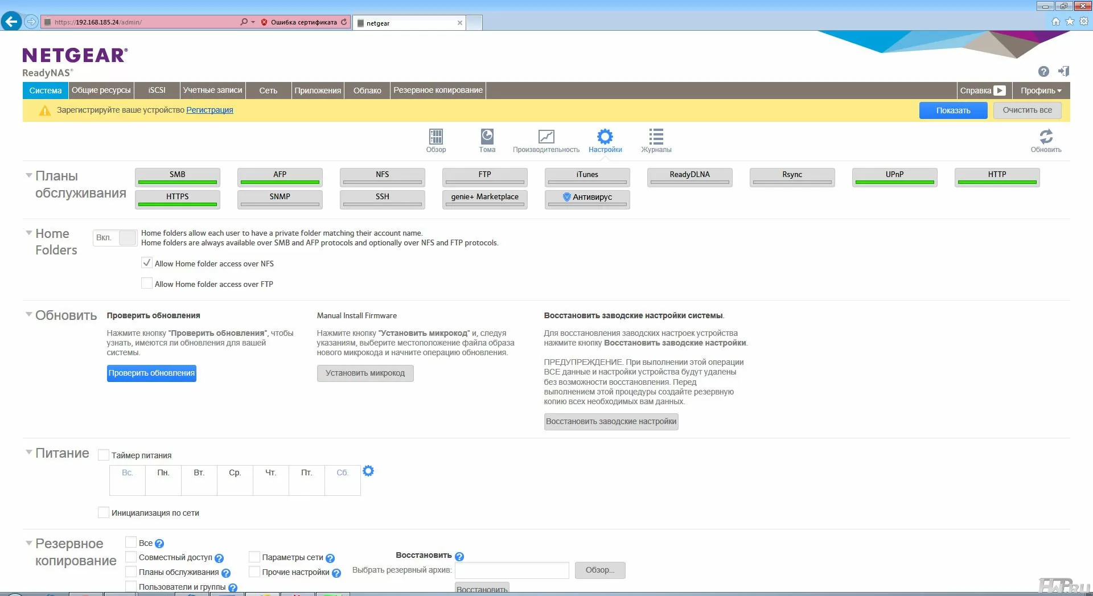1093x596 pixels.
Task: Open the Профиль dropdown menu
Action: tap(1041, 91)
